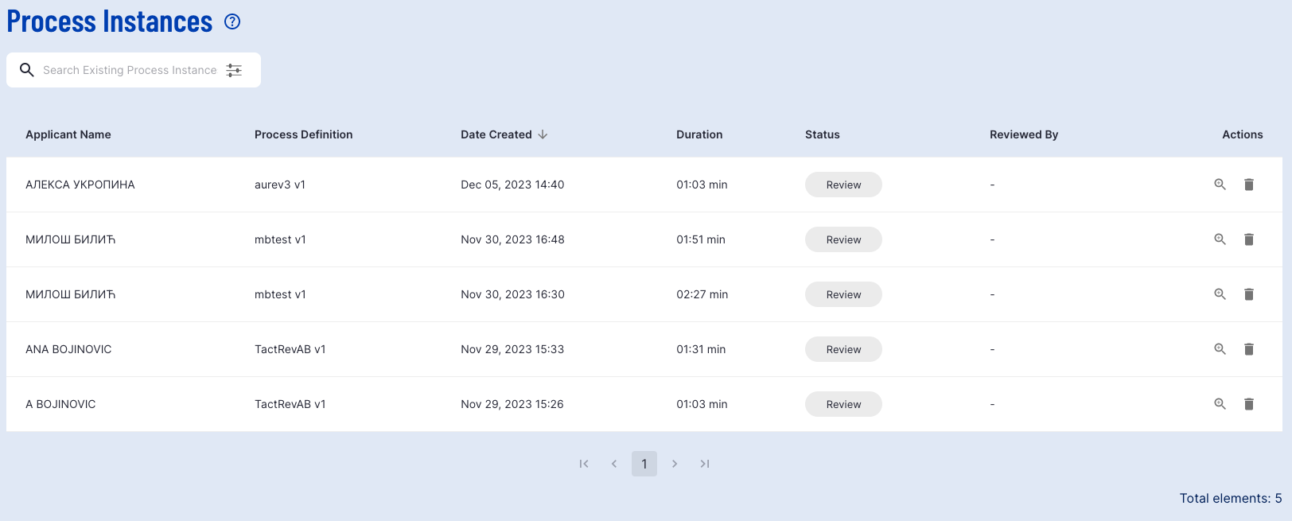The width and height of the screenshot is (1292, 521).
Task: Sort by Applicant Name column header
Action: (x=68, y=134)
